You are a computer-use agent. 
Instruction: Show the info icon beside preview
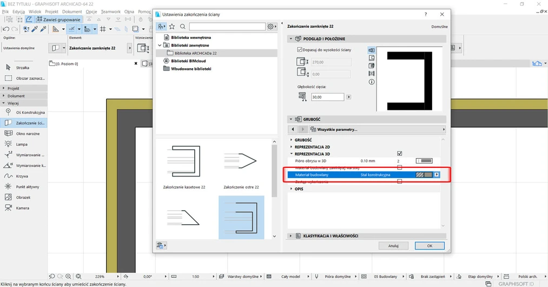[x=372, y=82]
